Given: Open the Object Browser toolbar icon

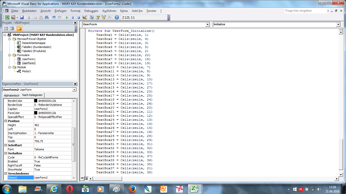Looking at the screenshot, I should (x=103, y=17).
